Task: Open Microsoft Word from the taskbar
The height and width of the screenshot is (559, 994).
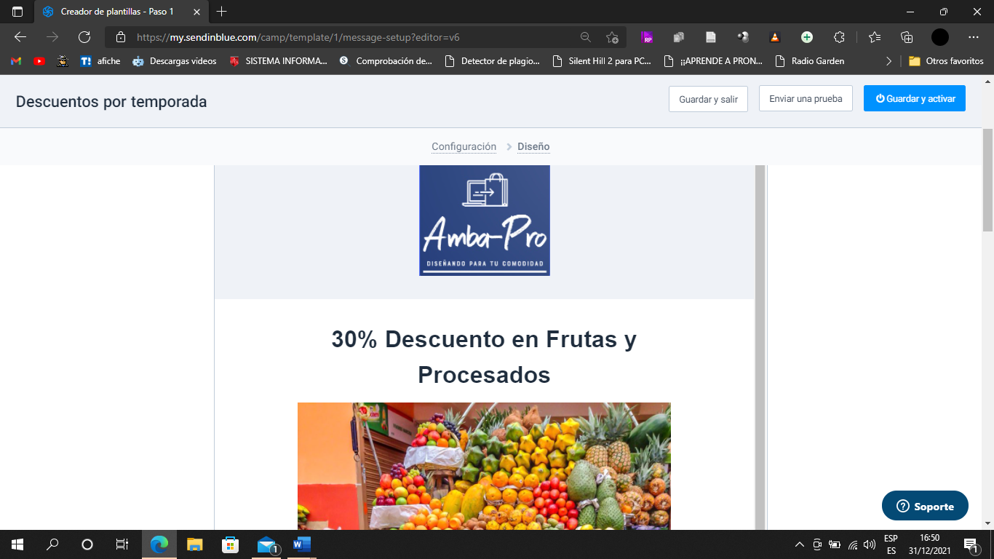Action: pos(301,544)
